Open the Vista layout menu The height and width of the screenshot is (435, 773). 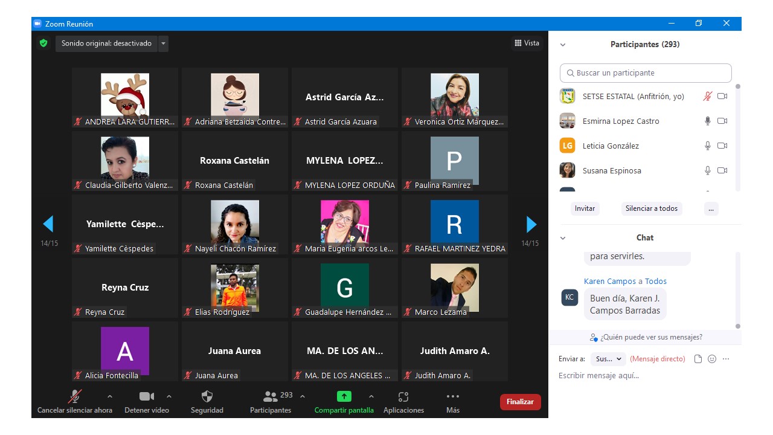(527, 43)
